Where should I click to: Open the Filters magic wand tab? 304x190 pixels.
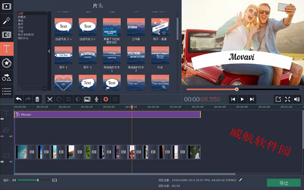7,20
